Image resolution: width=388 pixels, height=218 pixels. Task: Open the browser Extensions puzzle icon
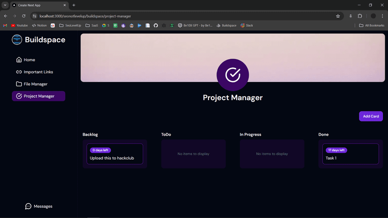point(360,16)
